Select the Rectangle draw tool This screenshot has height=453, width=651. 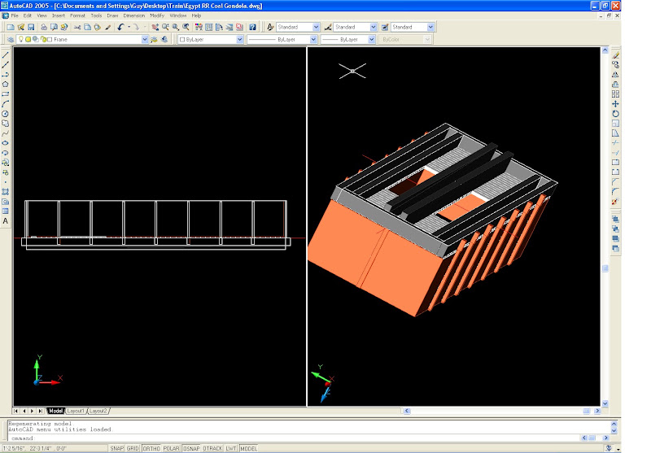click(6, 94)
